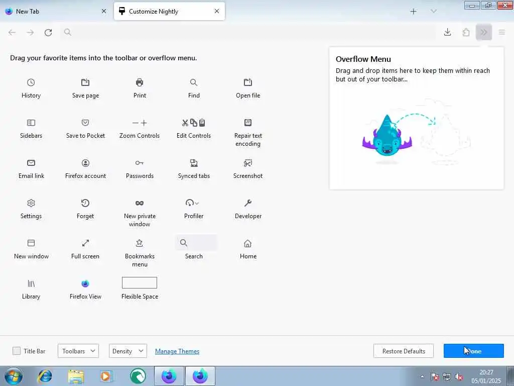Viewport: 514px width, 386px height.
Task: Select the Synced tabs icon
Action: coord(194,163)
